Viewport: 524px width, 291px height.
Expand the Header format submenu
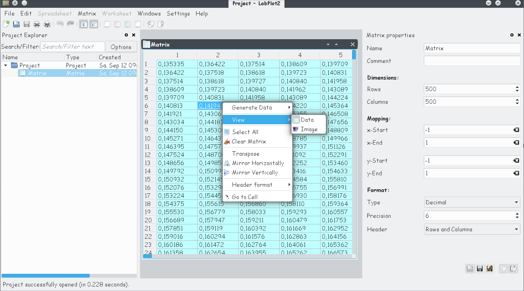257,185
